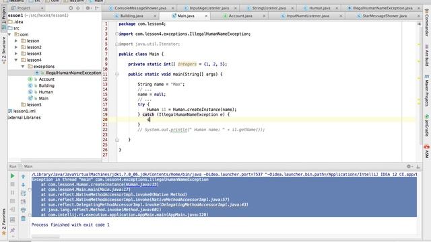This screenshot has width=431, height=242.
Task: Dump threads in the Run toolbar
Action: pyautogui.click(x=12, y=201)
